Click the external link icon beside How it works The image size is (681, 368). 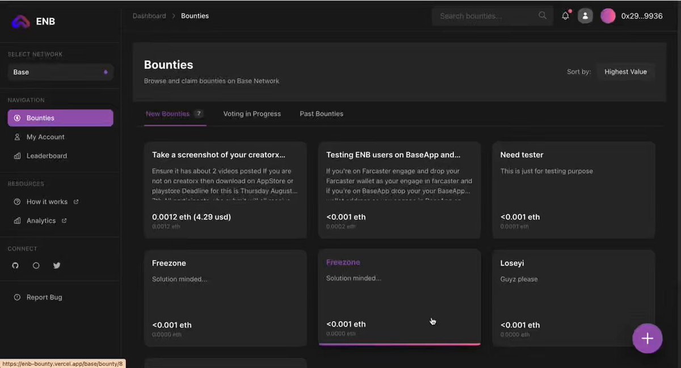(x=76, y=202)
